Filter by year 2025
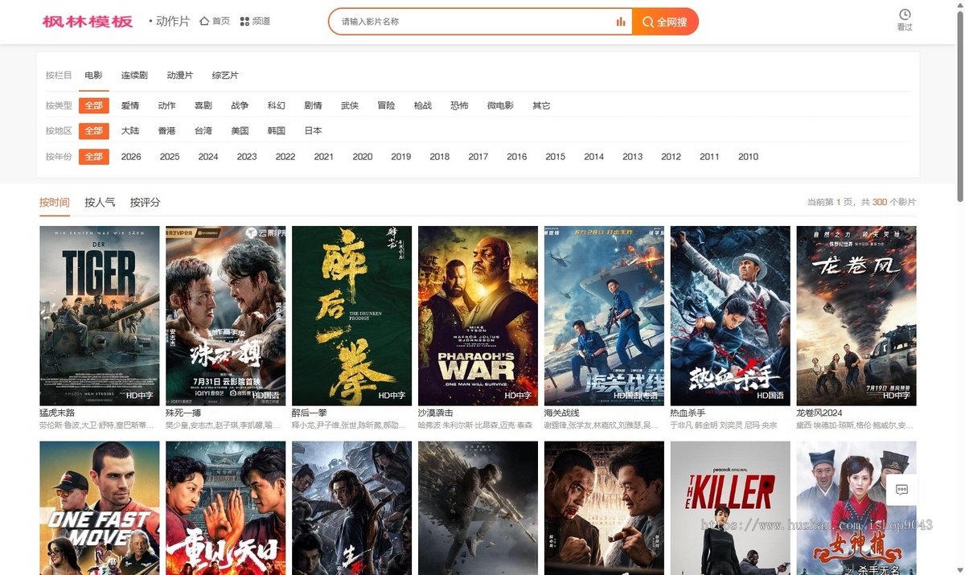The height and width of the screenshot is (575, 965). tap(170, 156)
